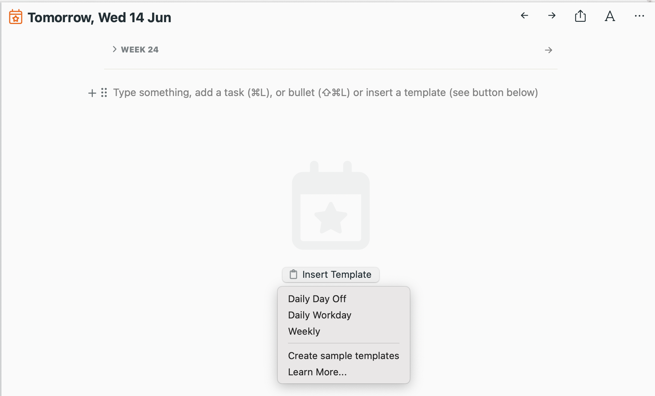Screen dimensions: 655x396
Task: Click the six-dot drag handle icon
Action: click(x=104, y=92)
